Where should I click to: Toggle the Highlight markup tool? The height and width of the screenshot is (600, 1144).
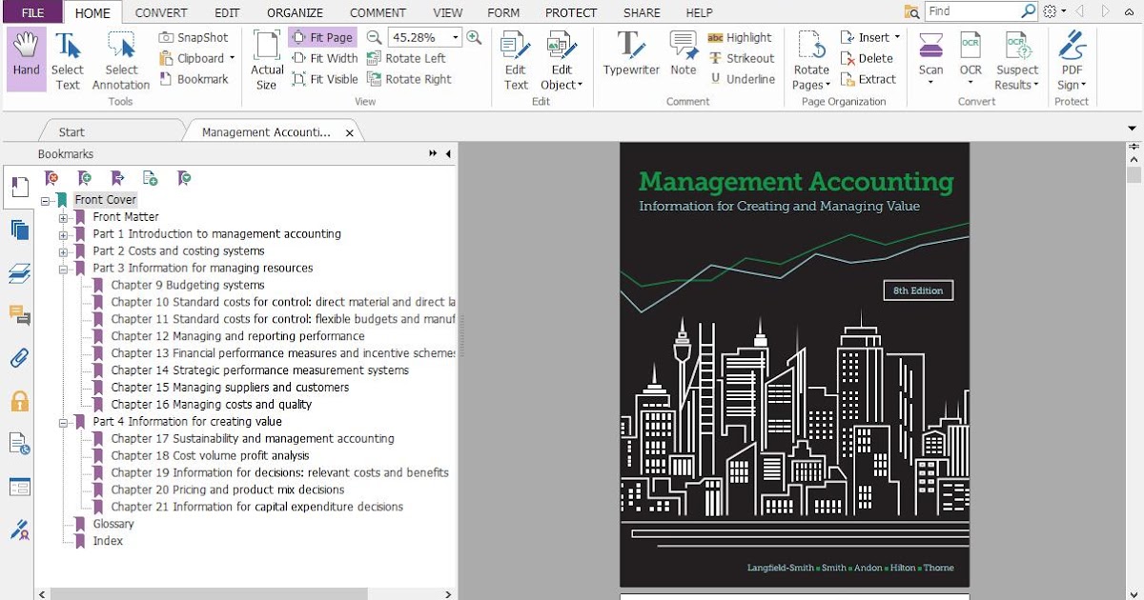click(740, 37)
